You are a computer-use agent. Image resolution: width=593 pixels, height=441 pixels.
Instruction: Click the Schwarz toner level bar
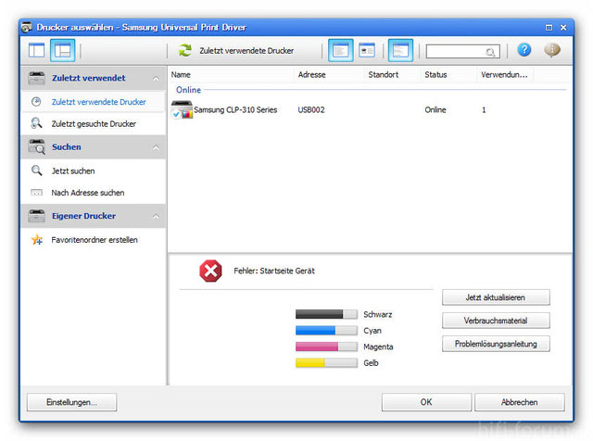[x=326, y=314]
